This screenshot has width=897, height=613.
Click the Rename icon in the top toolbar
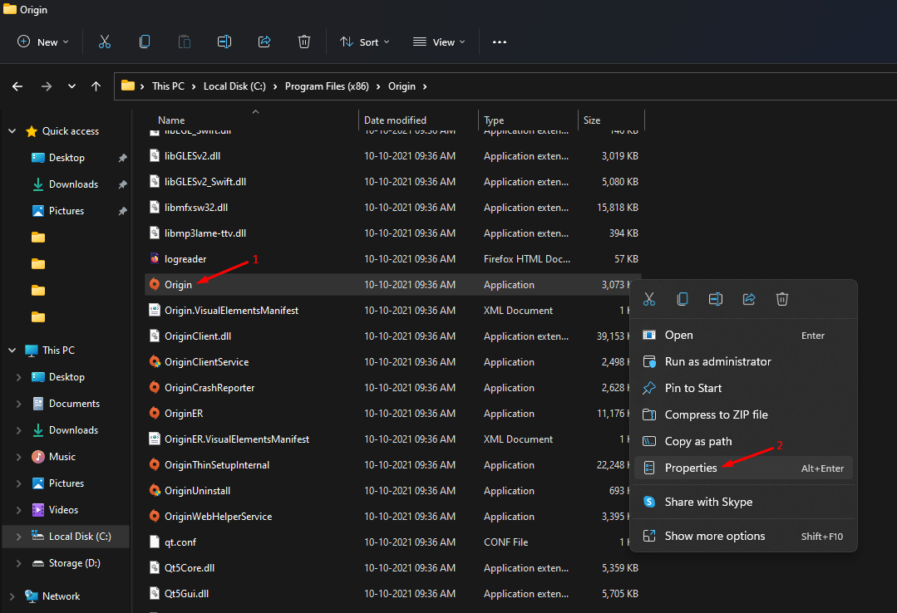click(x=224, y=42)
